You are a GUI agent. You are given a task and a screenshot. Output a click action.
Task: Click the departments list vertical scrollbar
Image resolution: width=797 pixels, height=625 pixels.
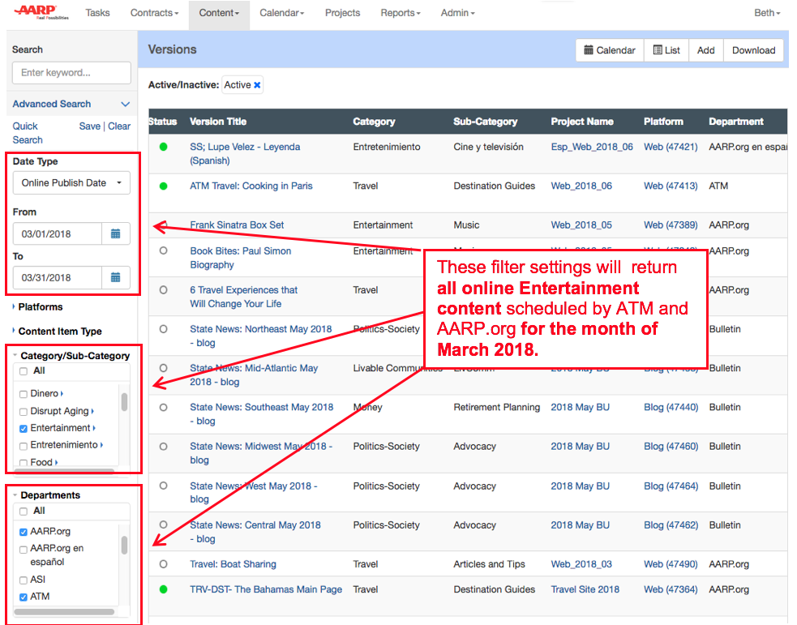(x=124, y=545)
